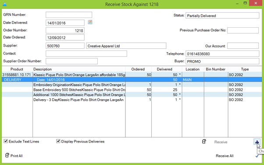
Task: Maximize the Receive Stock window
Action: point(245,3)
